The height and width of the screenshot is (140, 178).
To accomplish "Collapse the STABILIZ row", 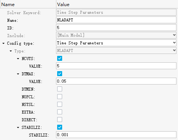I will [x=18, y=127].
